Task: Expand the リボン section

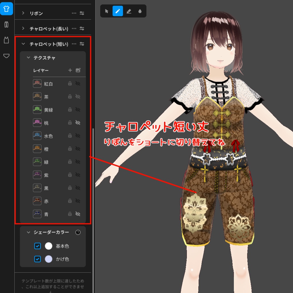Action: [23, 13]
